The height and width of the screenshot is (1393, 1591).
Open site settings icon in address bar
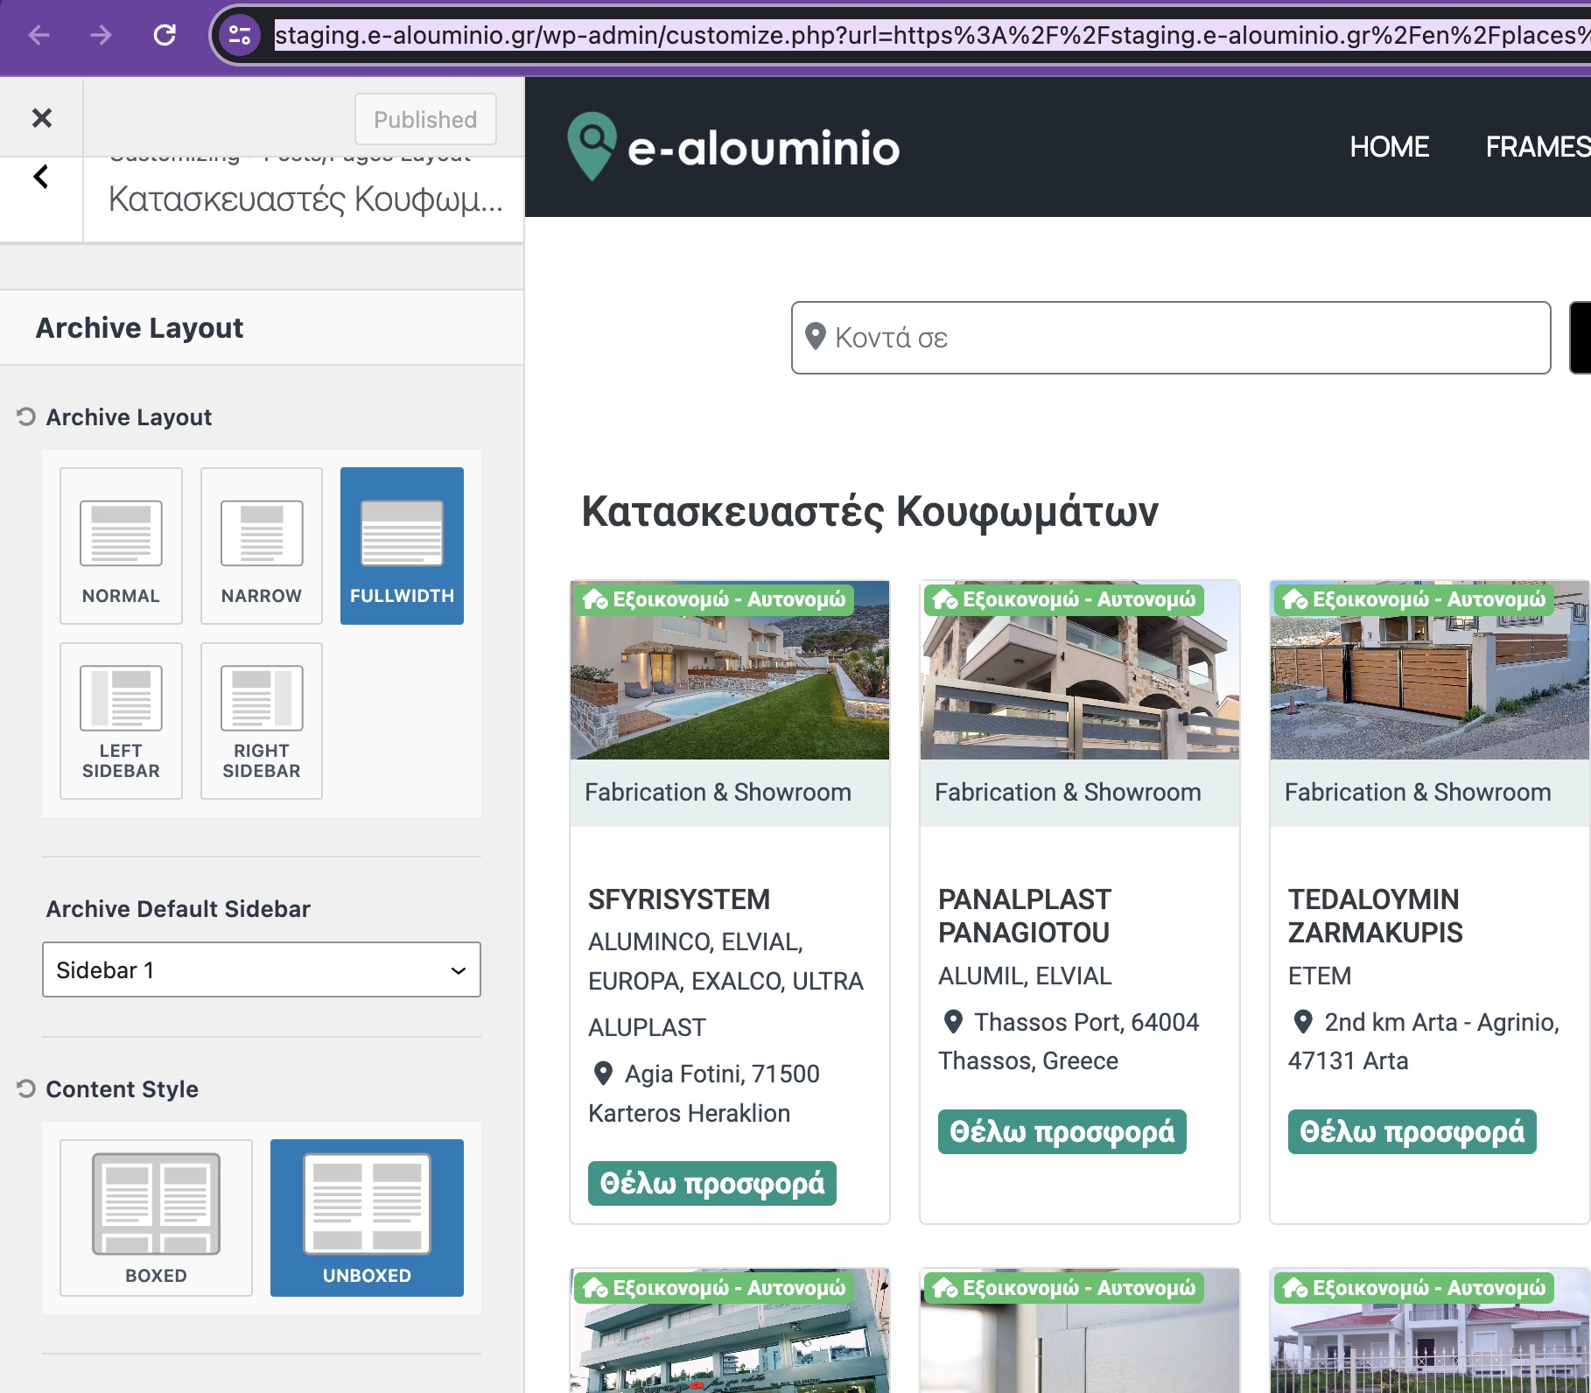point(239,35)
